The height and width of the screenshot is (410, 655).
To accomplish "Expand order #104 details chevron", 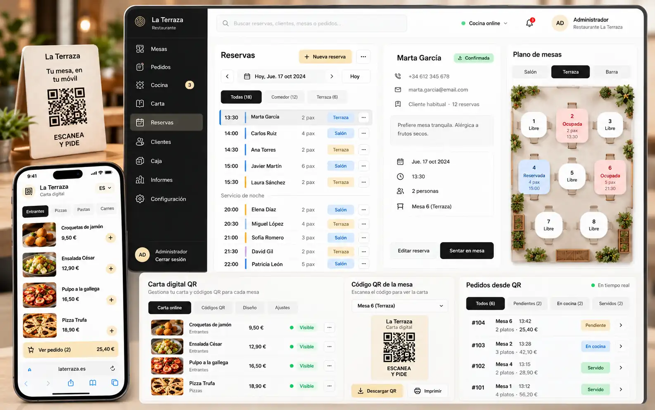I will pos(621,325).
